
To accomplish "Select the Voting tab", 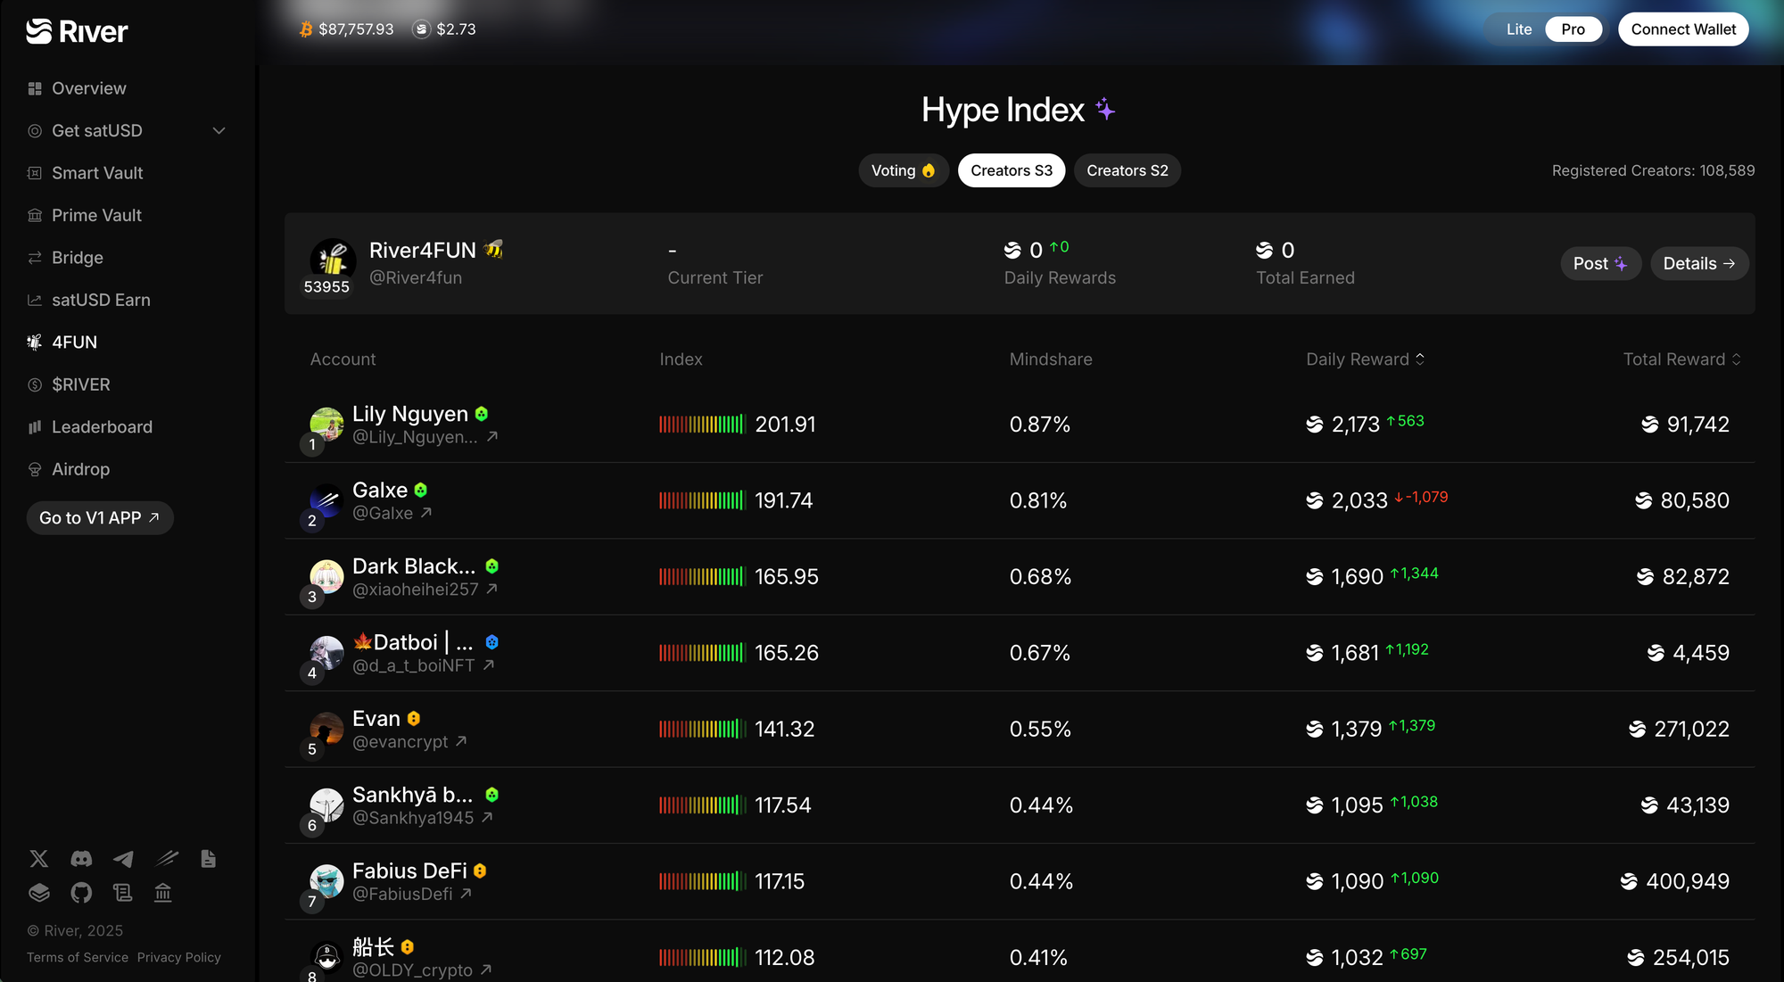I will [903, 170].
